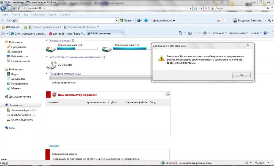Click the Избранное favorites star button
The image size is (274, 166).
[10, 27]
